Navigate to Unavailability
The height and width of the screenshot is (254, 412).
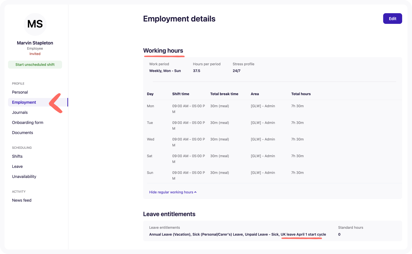(x=24, y=177)
